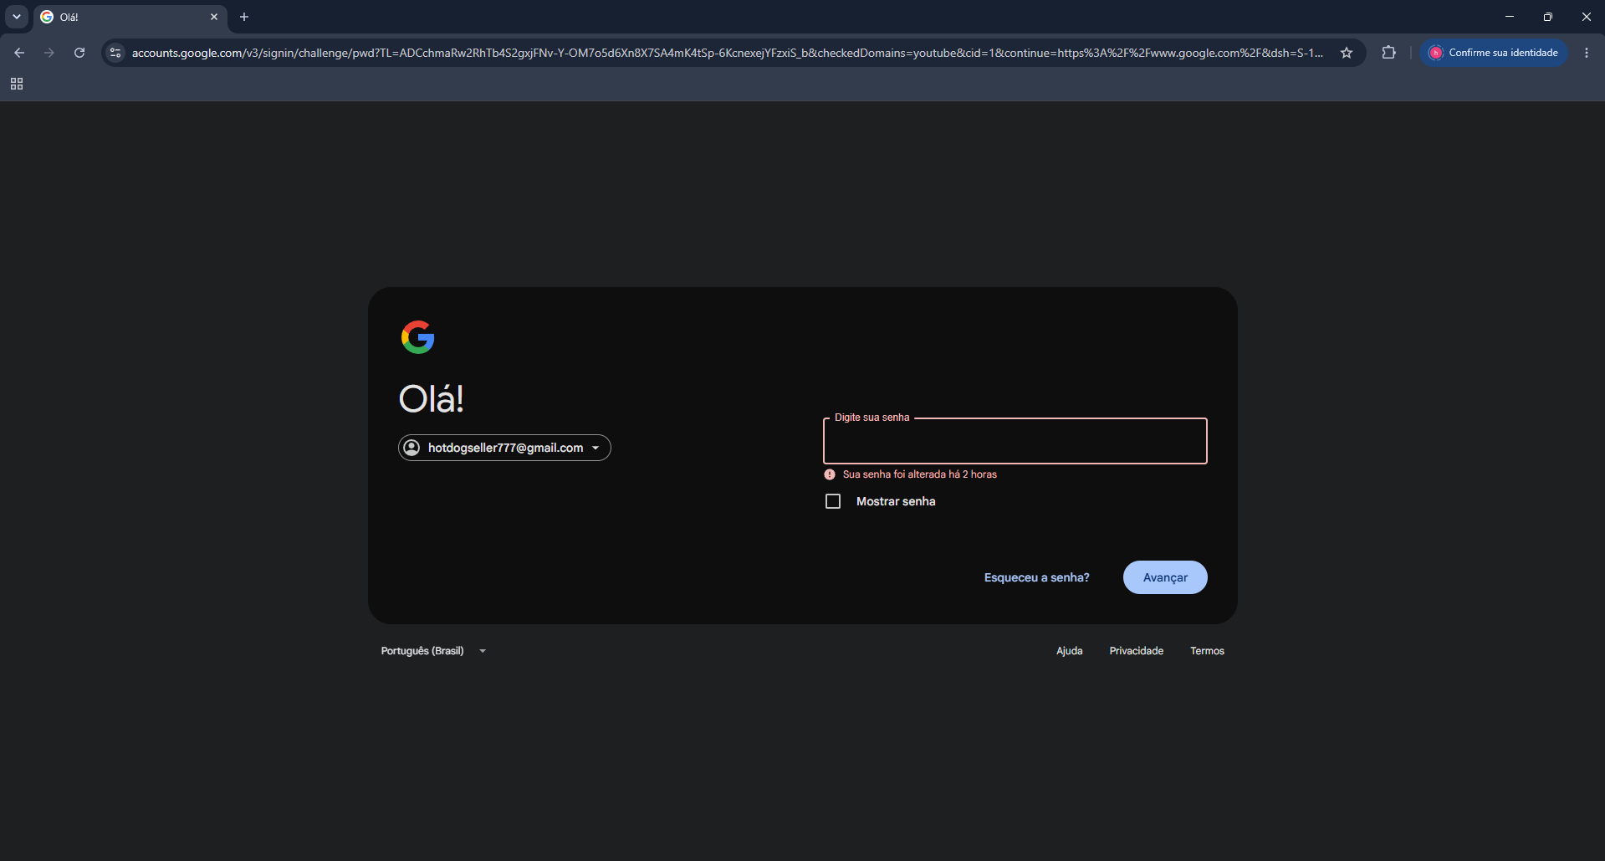Click the 'Olá!' heading text
Screen dimensions: 1605x861
click(432, 398)
